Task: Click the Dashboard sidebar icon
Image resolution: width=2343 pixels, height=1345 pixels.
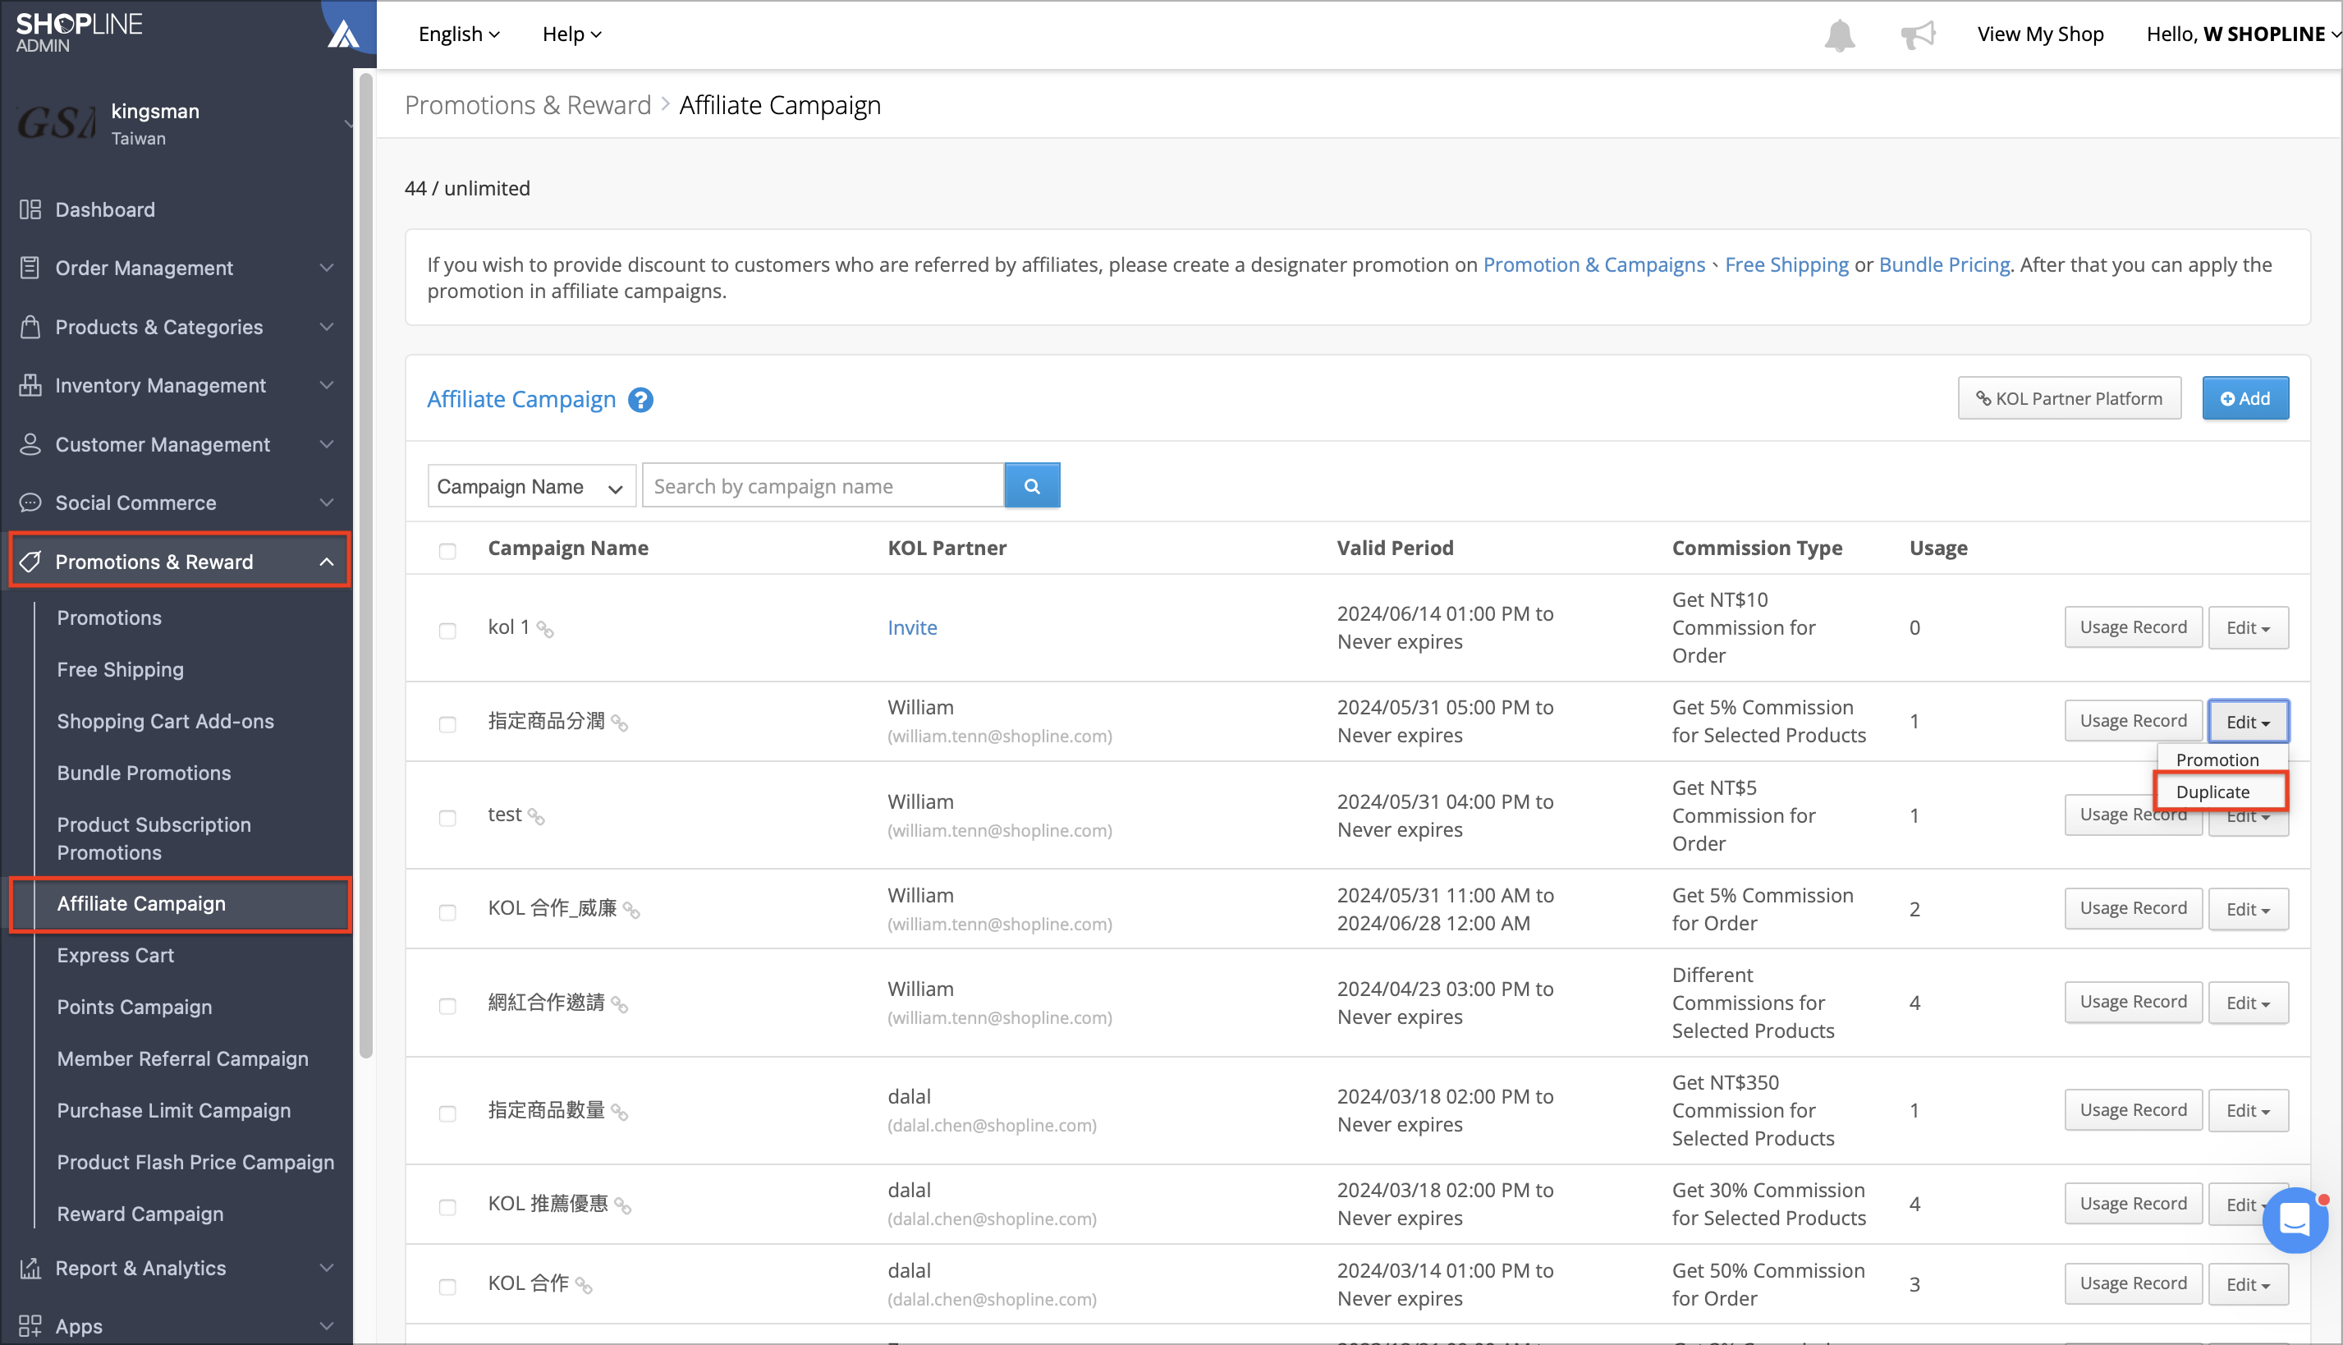Action: pos(30,209)
